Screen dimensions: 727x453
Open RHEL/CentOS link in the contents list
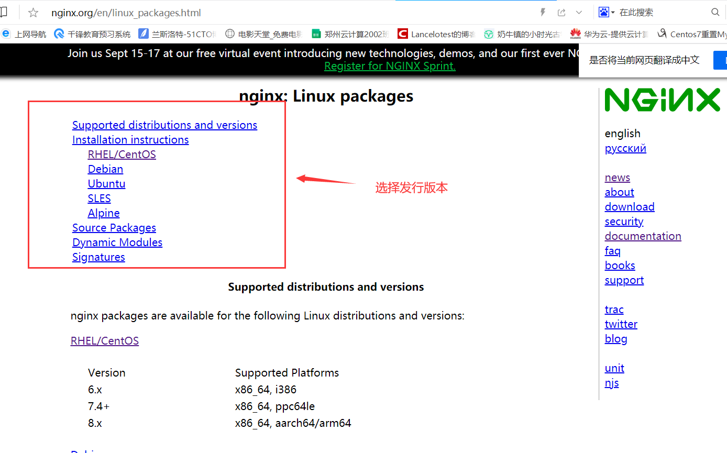click(x=122, y=154)
